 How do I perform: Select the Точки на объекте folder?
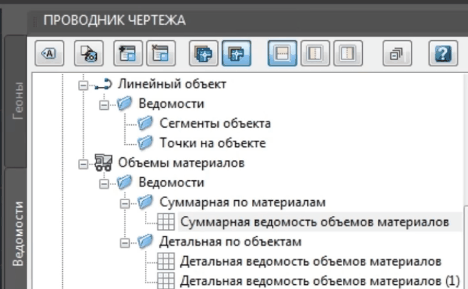pos(212,143)
